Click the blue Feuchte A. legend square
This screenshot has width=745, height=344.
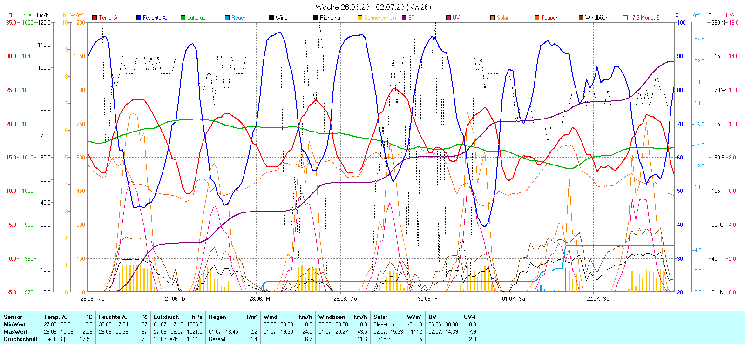click(139, 18)
